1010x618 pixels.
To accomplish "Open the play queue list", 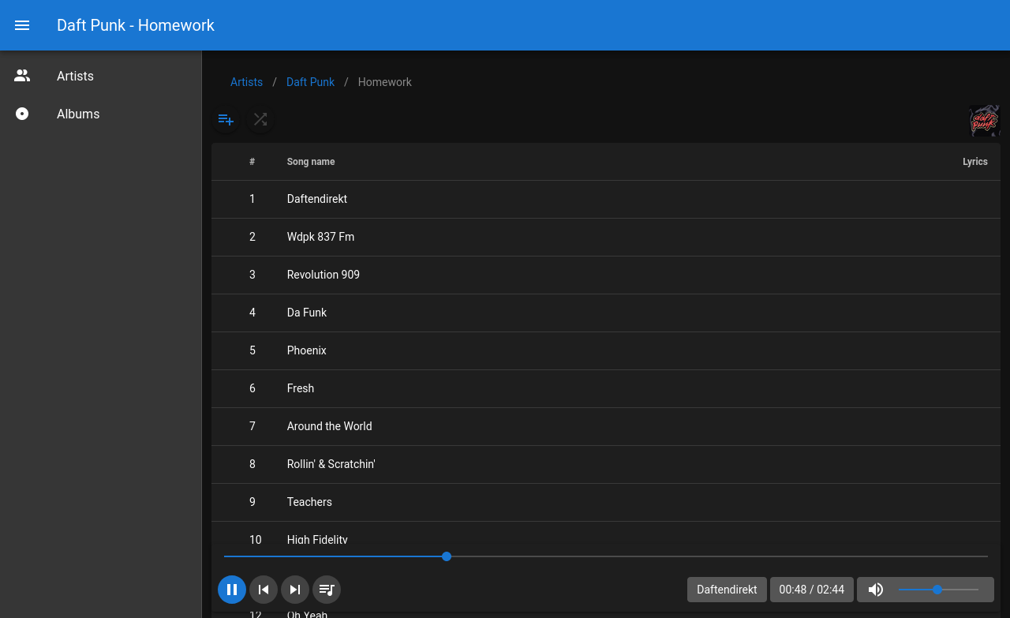I will 327,590.
